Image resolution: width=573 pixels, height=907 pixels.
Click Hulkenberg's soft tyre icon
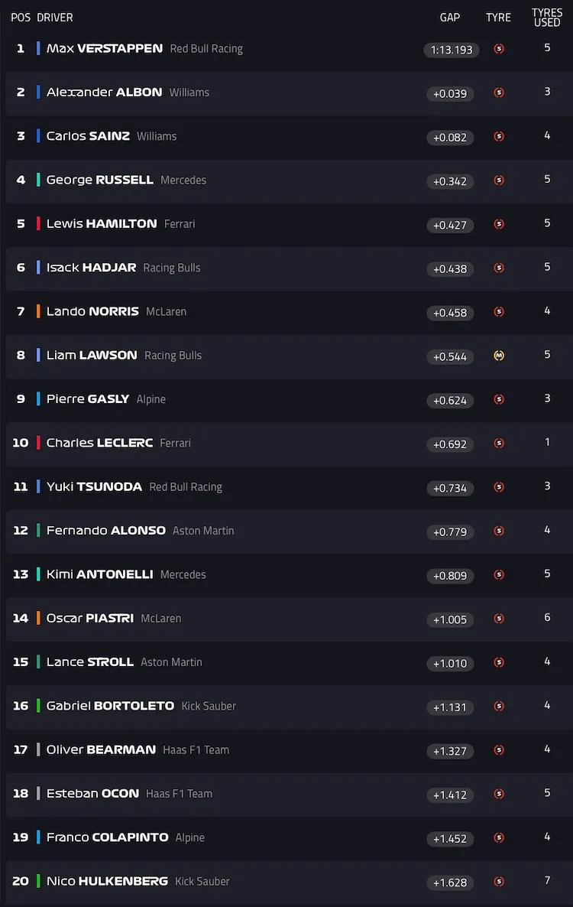coord(499,882)
